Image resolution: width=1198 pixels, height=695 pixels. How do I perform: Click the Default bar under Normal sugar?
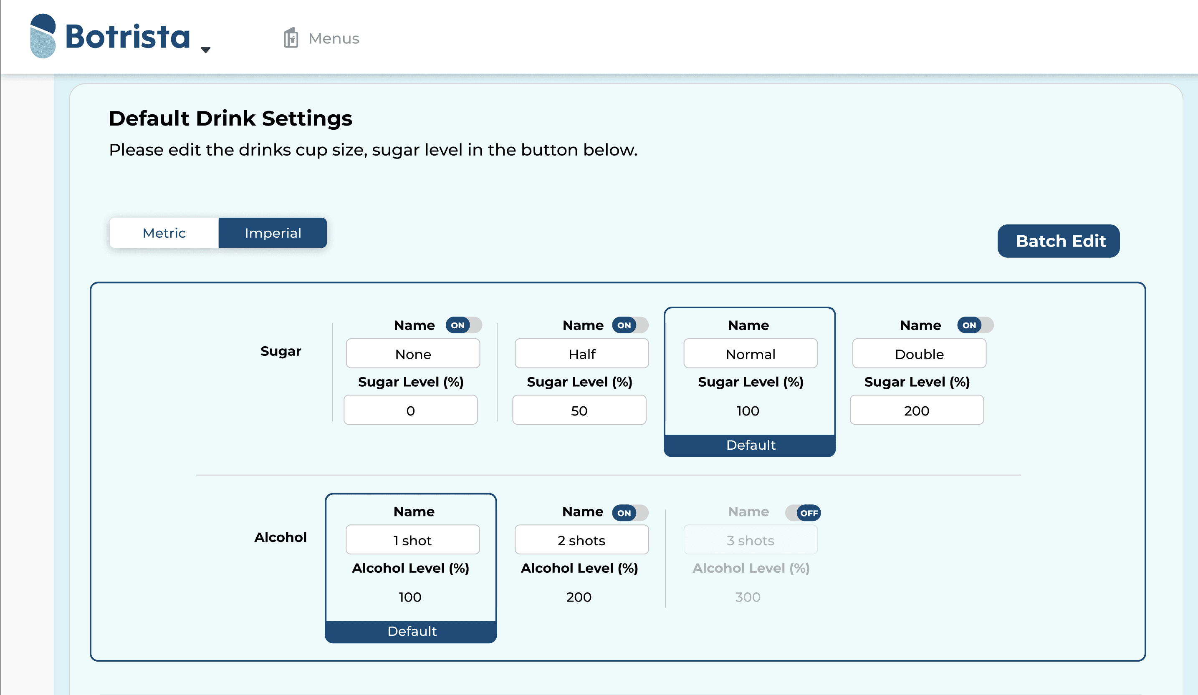(750, 445)
